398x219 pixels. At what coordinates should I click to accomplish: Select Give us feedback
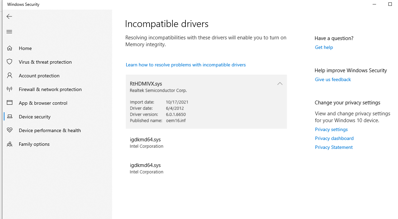pyautogui.click(x=333, y=79)
